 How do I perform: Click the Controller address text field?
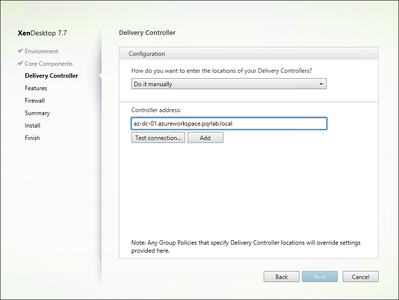click(x=229, y=124)
